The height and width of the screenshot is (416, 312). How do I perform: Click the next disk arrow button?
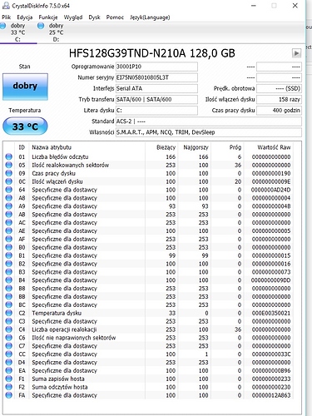coord(296,52)
